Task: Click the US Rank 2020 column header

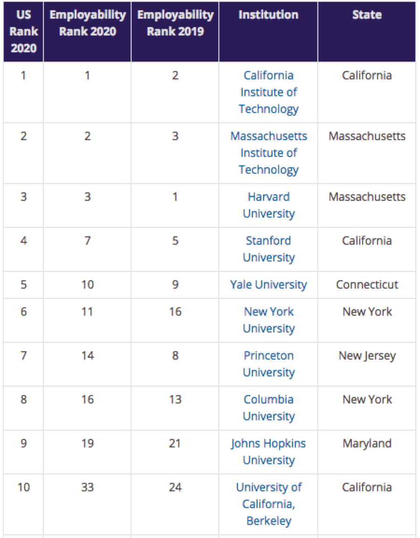Action: pyautogui.click(x=23, y=31)
